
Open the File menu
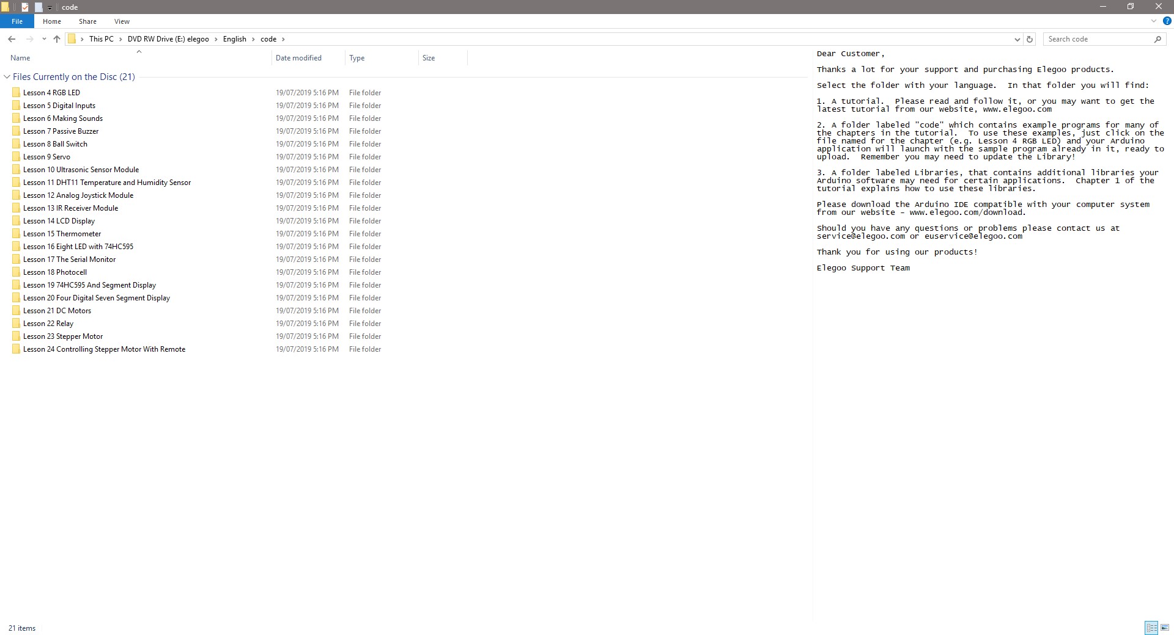click(x=17, y=21)
